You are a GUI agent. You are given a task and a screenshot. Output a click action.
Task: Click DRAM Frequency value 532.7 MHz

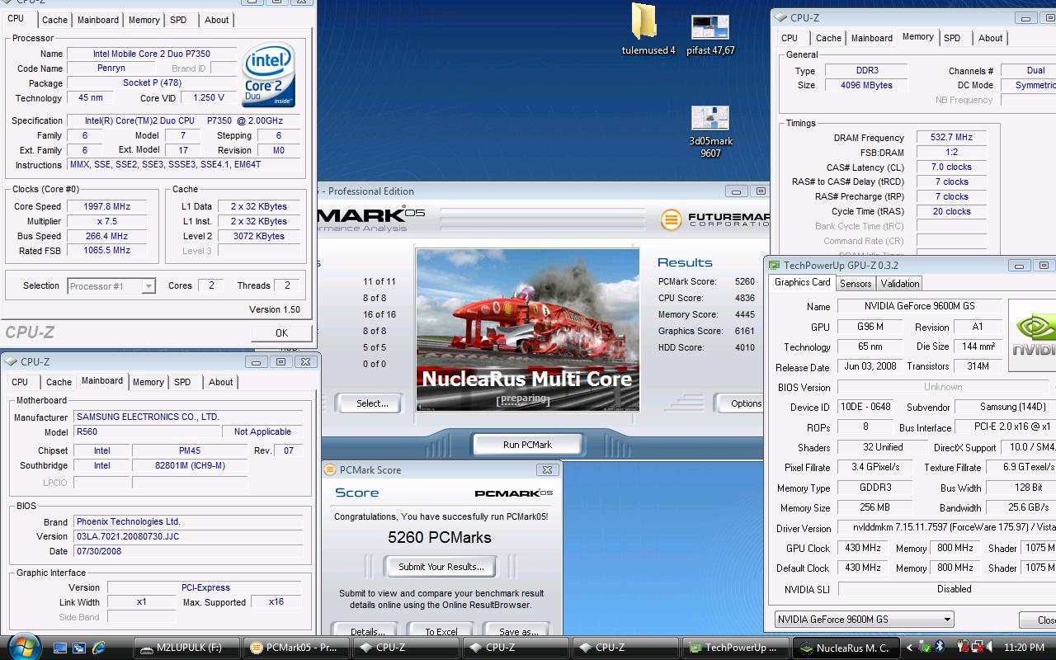[x=951, y=138]
